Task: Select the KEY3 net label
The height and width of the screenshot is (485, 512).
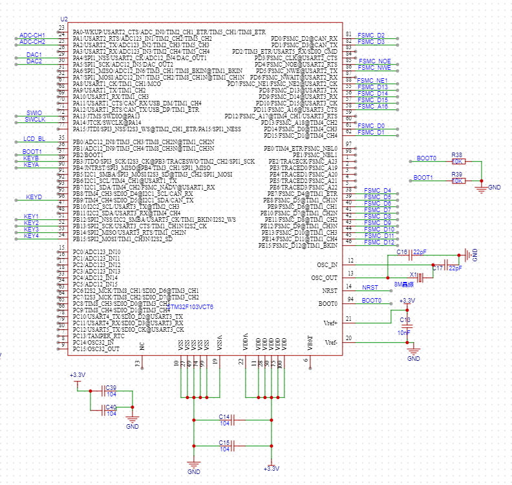Action: point(31,230)
